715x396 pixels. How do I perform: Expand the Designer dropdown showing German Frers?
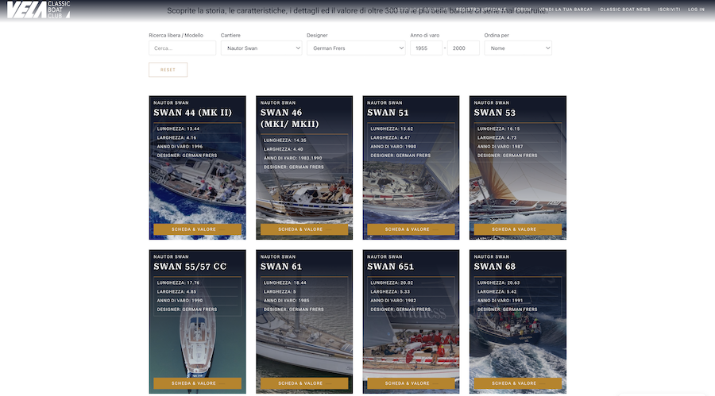pyautogui.click(x=356, y=48)
